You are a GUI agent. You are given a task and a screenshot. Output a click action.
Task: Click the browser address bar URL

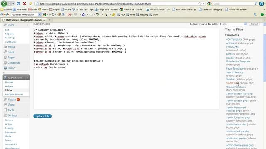coord(117,4)
